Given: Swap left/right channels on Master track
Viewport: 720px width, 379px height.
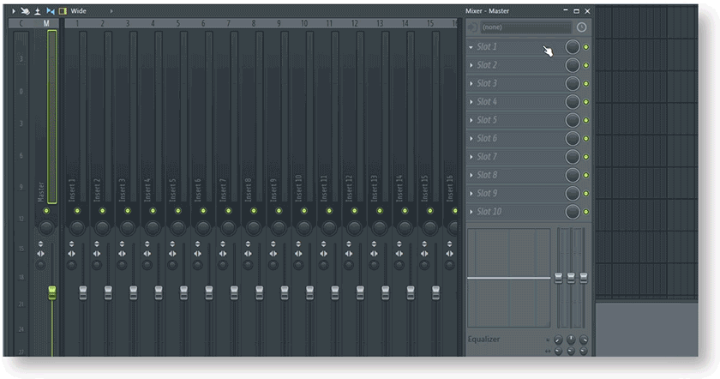Looking at the screenshot, I should 40,254.
